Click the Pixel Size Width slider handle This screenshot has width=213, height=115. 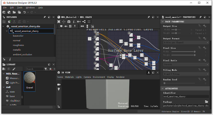point(195,52)
